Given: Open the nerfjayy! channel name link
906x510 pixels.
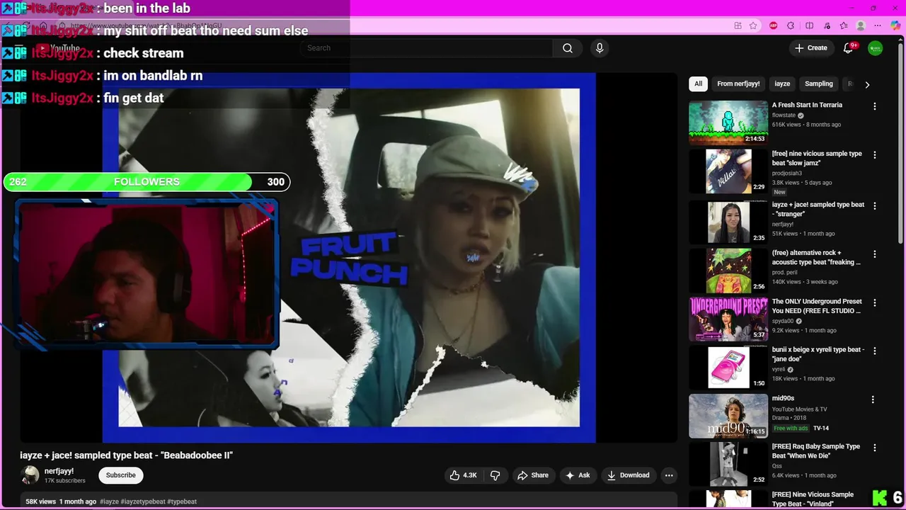Looking at the screenshot, I should tap(59, 471).
